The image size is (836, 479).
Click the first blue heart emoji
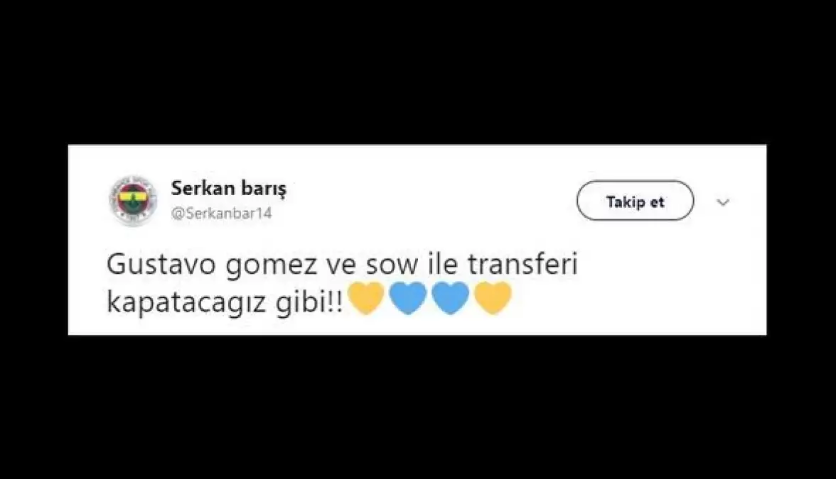click(x=408, y=298)
